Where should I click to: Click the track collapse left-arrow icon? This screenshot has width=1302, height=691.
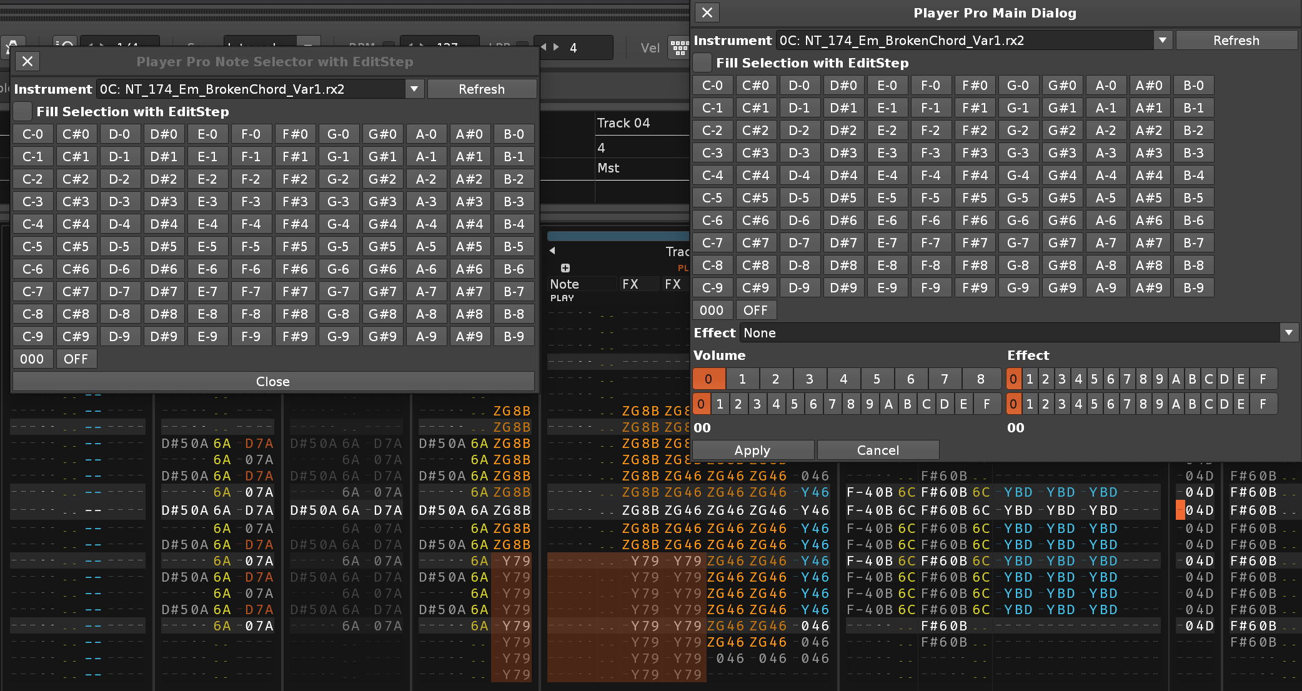[552, 251]
